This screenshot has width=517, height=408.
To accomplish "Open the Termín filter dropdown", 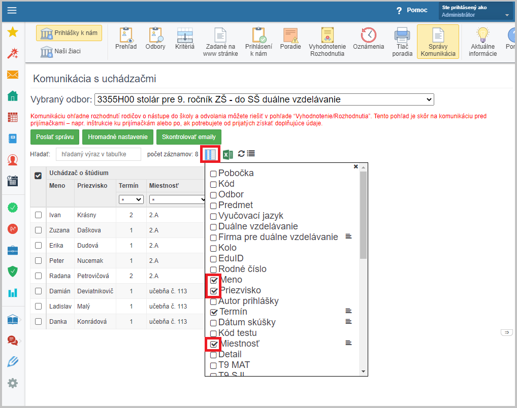I will [131, 199].
